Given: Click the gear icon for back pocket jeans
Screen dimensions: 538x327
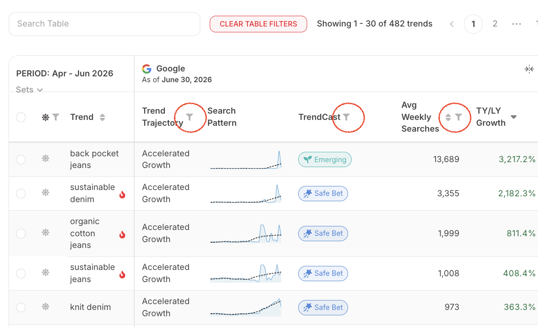Looking at the screenshot, I should [45, 158].
